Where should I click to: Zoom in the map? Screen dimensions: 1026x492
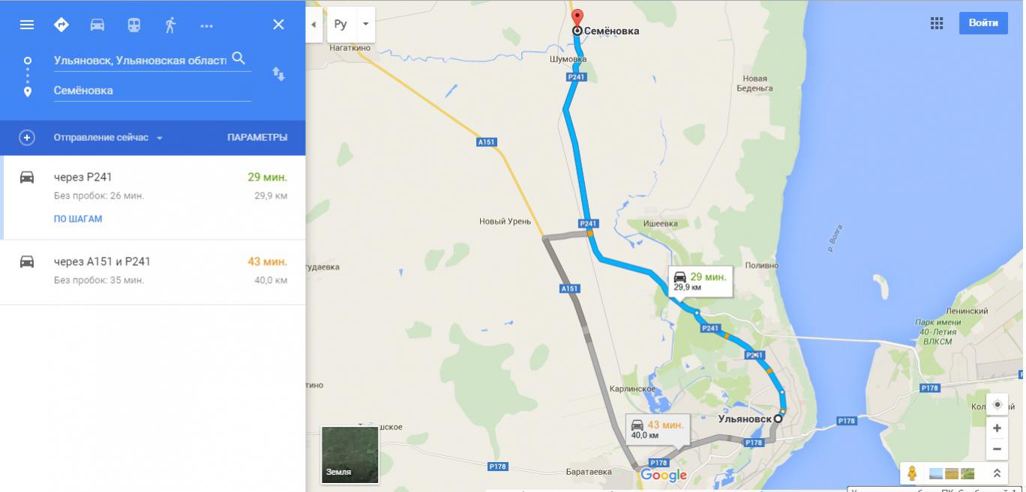point(997,428)
